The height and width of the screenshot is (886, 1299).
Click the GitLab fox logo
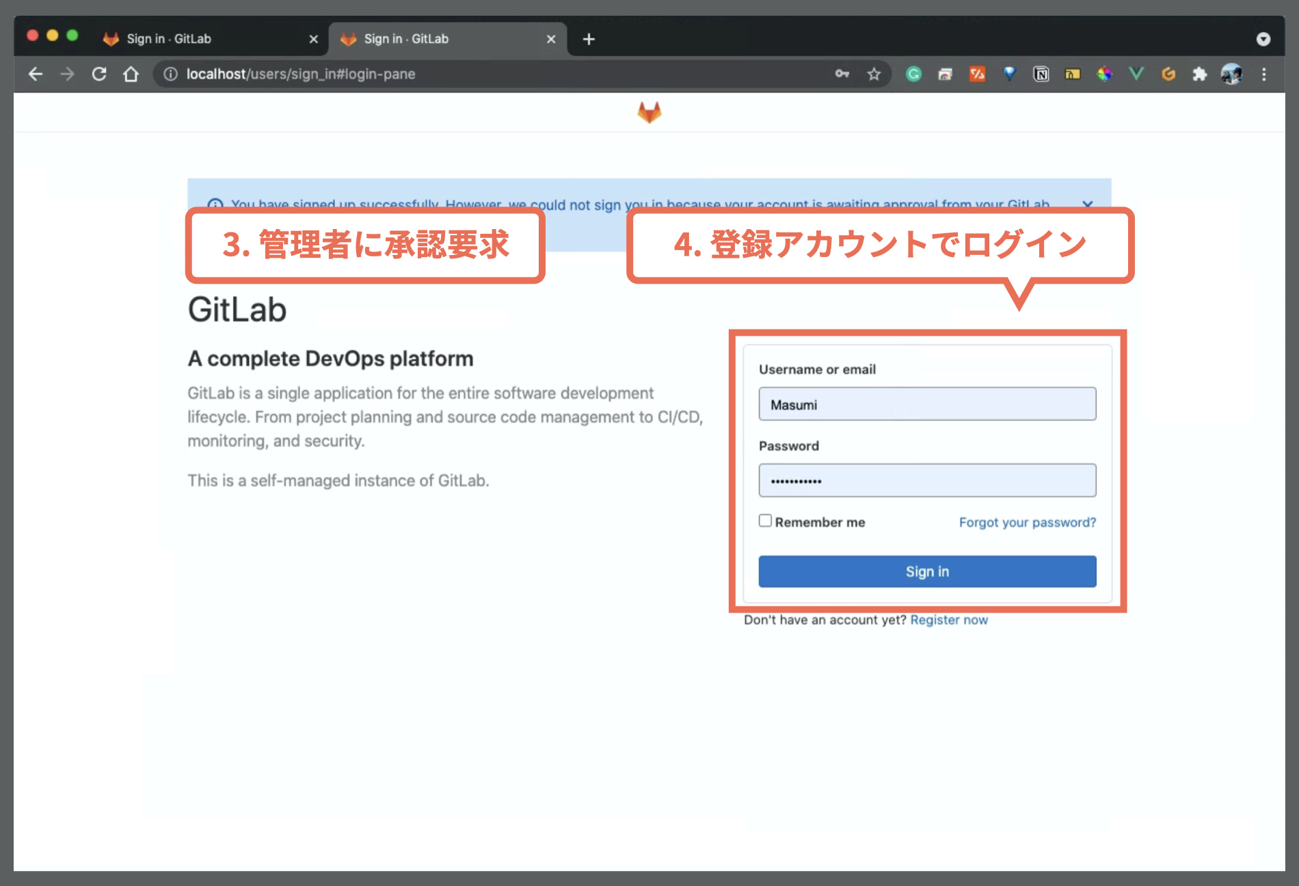pos(649,112)
